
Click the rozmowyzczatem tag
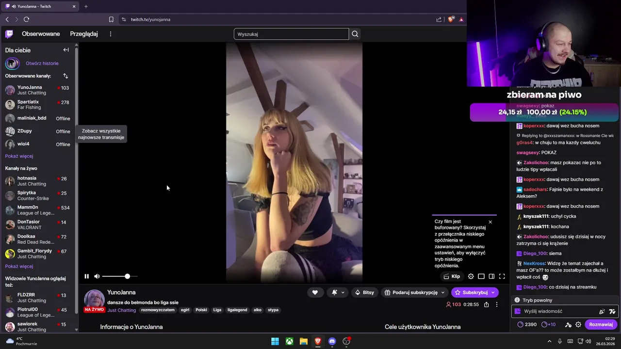(158, 310)
